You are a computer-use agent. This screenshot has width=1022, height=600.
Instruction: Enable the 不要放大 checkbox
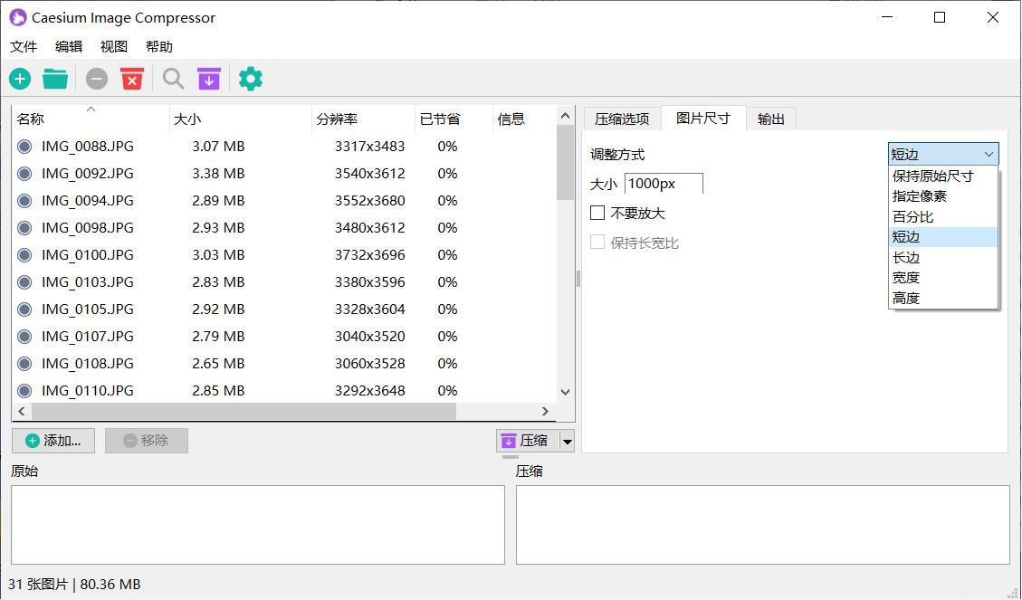click(x=597, y=214)
